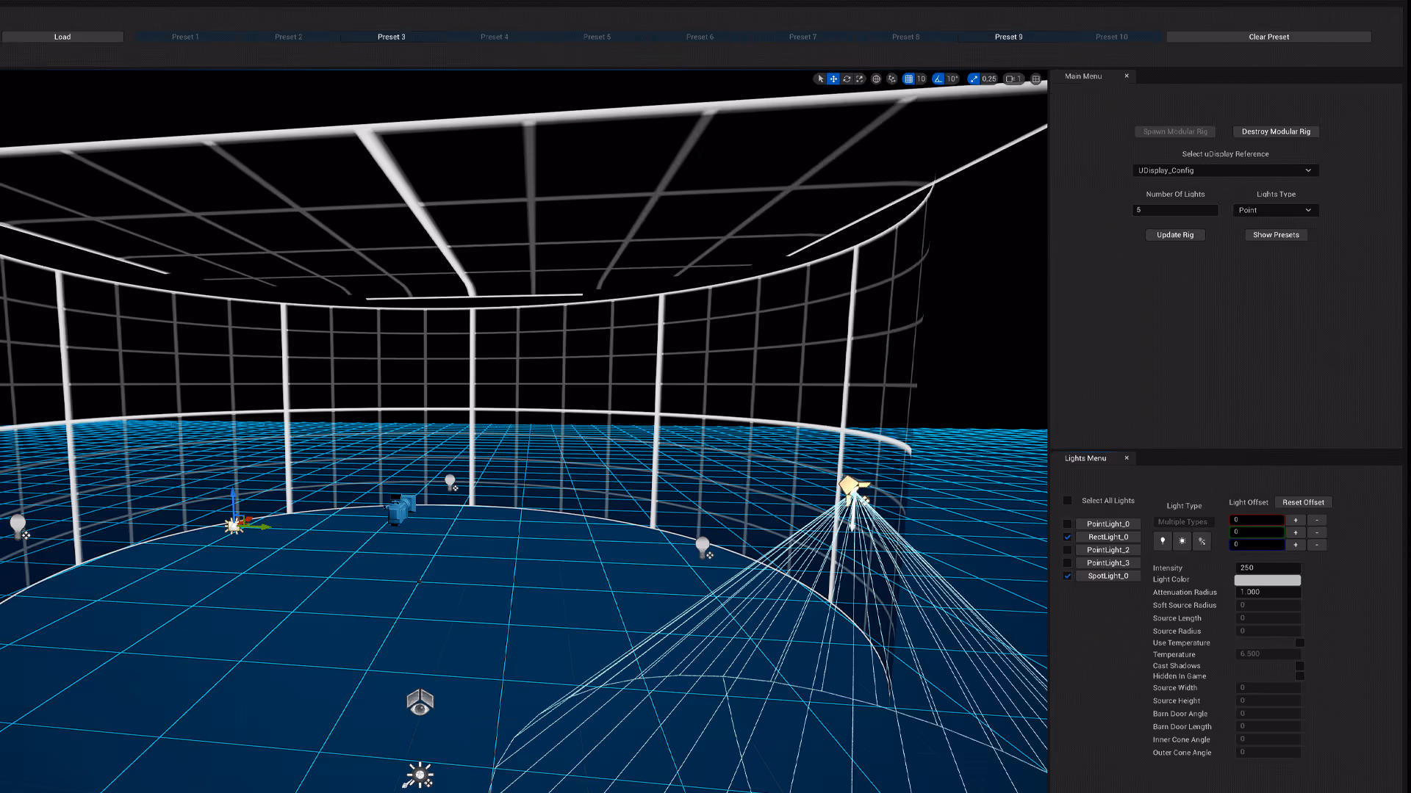Select the directional sun light icon at bottom
Viewport: 1411px width, 793px height.
tap(420, 775)
